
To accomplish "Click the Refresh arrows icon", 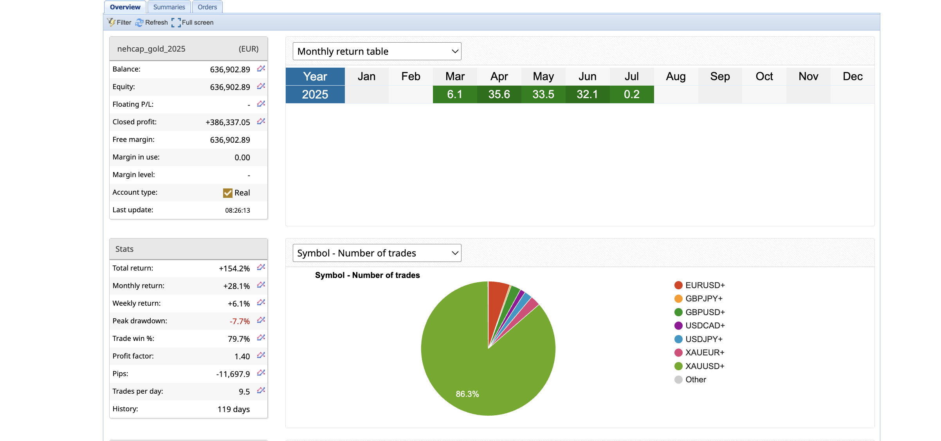I will [x=139, y=23].
